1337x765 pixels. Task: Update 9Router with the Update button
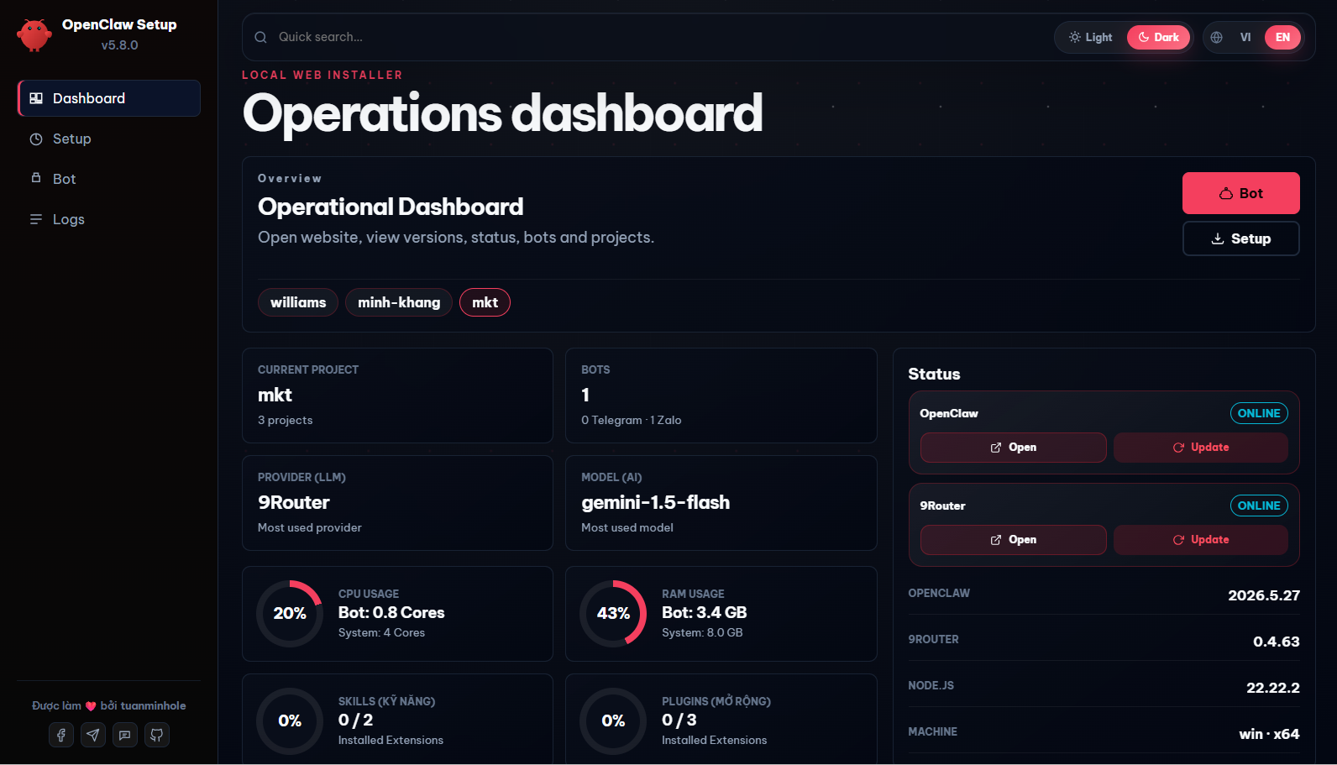[x=1200, y=540]
